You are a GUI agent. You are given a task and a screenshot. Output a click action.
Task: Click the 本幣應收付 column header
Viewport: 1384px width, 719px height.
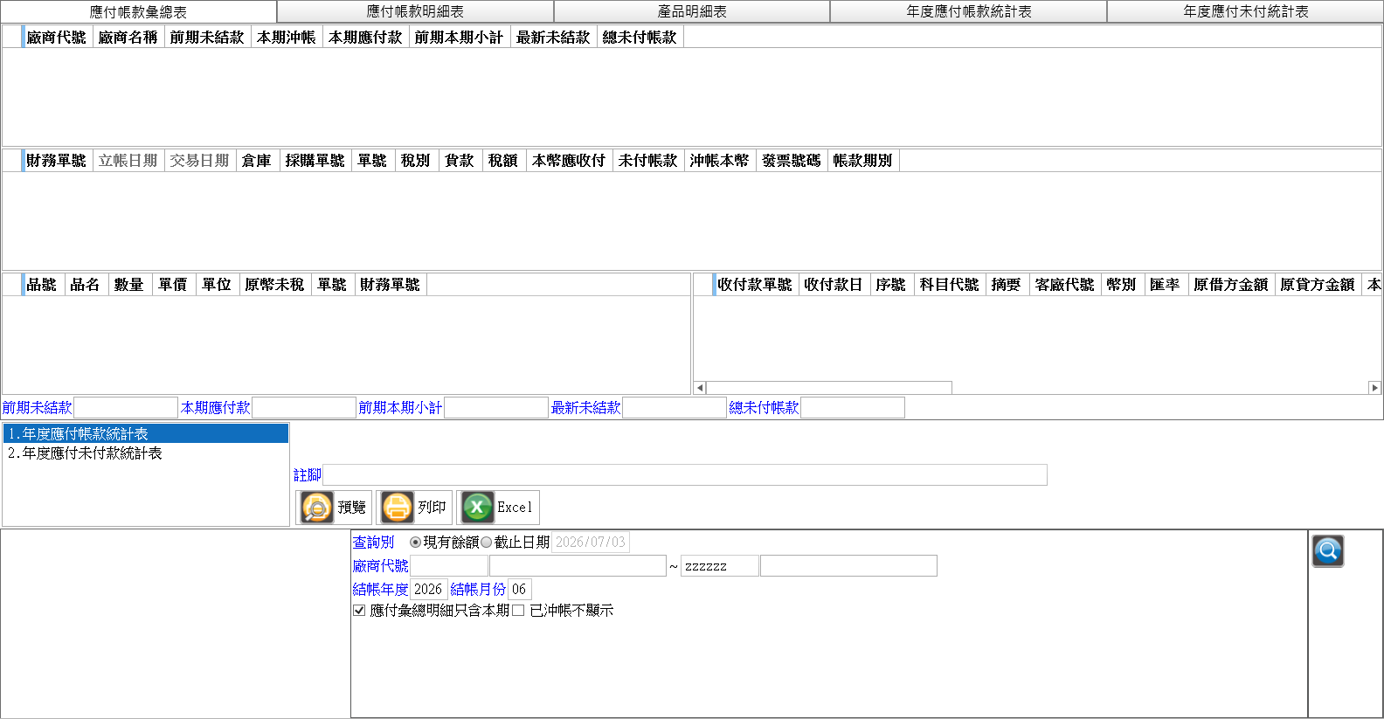570,161
